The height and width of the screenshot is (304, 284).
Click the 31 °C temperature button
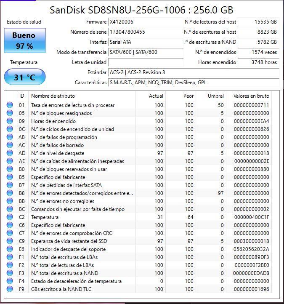coord(25,77)
